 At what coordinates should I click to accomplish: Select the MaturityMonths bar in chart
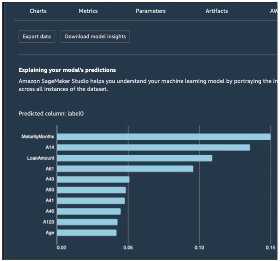[x=164, y=137]
